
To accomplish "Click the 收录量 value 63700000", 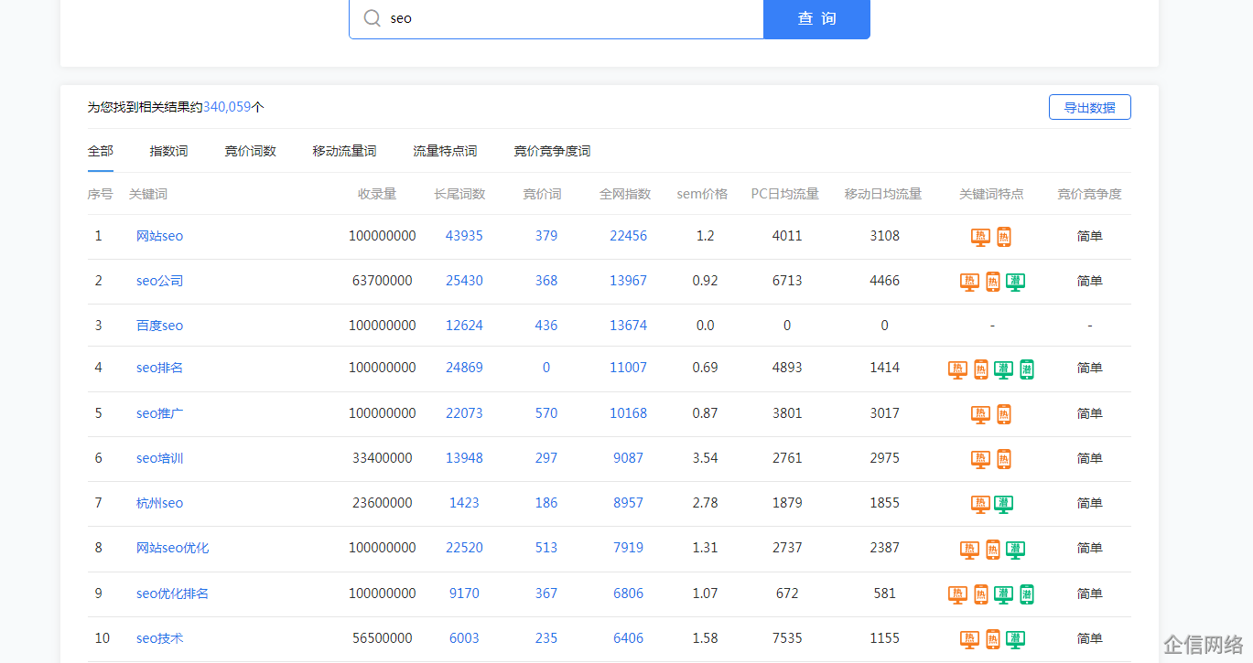I will [382, 281].
